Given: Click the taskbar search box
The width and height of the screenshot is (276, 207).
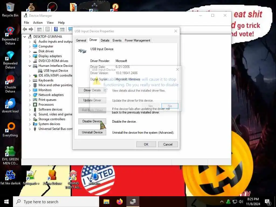Looking at the screenshot, I should pos(56,202).
